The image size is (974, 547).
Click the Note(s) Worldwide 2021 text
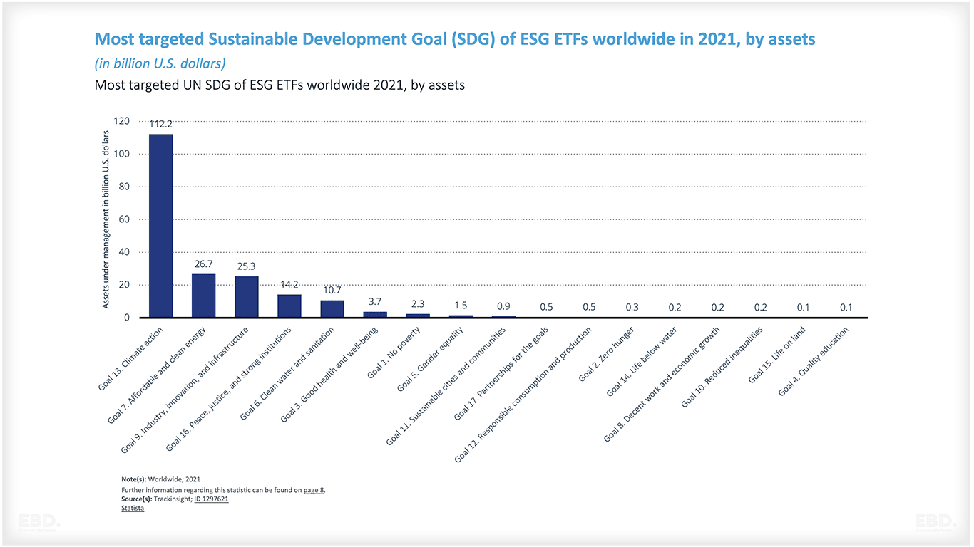tap(160, 479)
